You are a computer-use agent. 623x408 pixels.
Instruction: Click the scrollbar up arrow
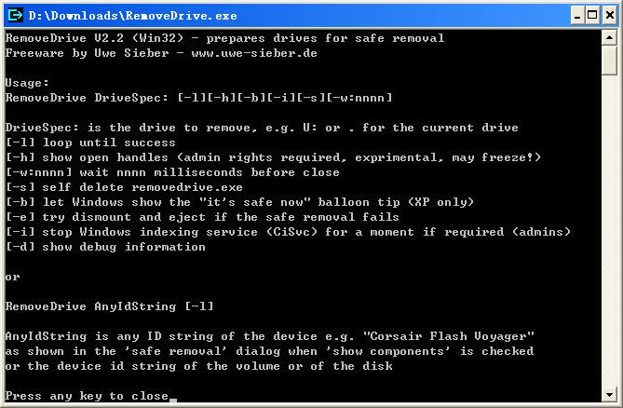click(x=609, y=38)
